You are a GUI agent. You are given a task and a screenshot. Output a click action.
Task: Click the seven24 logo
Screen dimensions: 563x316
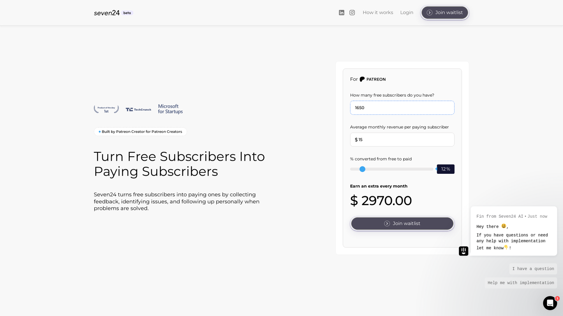point(107,13)
